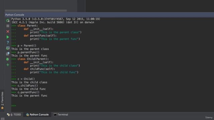
Task: Click the Python Console panel title bar
Action: [109, 15]
